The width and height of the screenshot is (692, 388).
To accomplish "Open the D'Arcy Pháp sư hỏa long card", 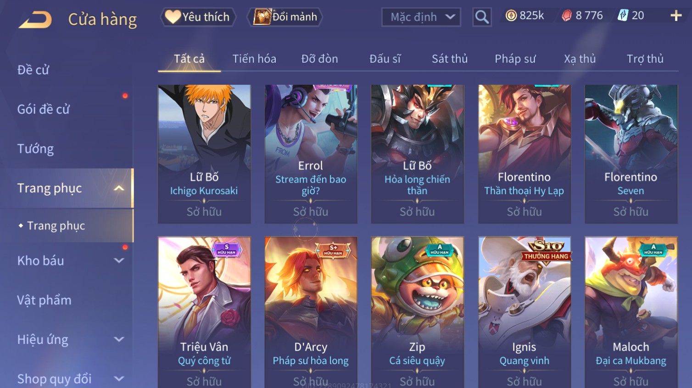I will coord(311,312).
